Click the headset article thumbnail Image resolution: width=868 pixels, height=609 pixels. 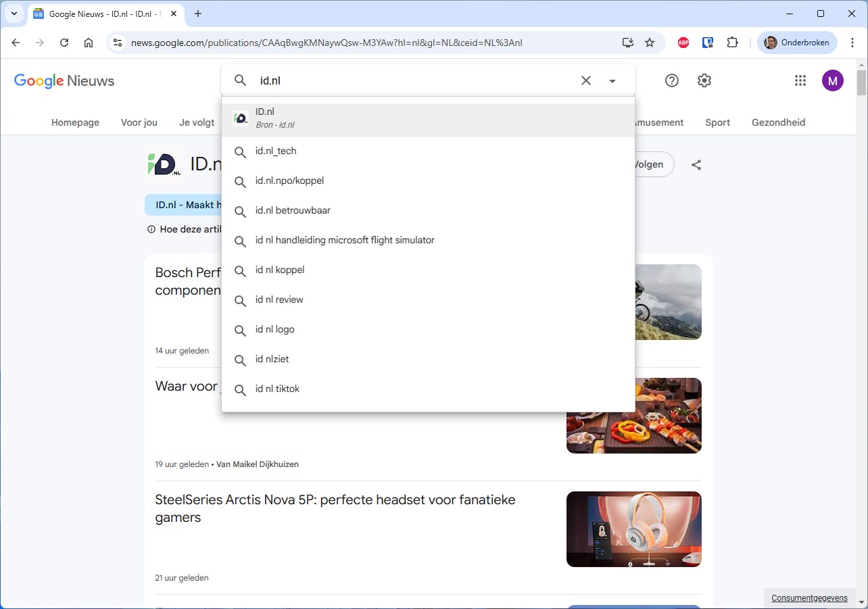(633, 529)
